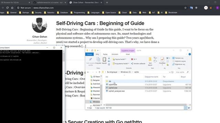The image size is (220, 123).
Task: Open Kopyalama hedefi (copy to) dropdown
Action: 121,64
